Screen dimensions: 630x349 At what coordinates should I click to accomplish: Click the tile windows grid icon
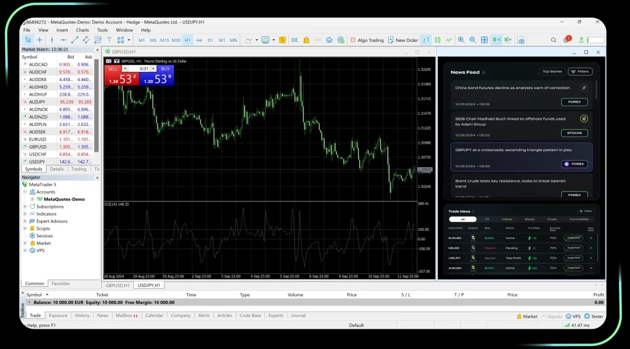[x=484, y=40]
